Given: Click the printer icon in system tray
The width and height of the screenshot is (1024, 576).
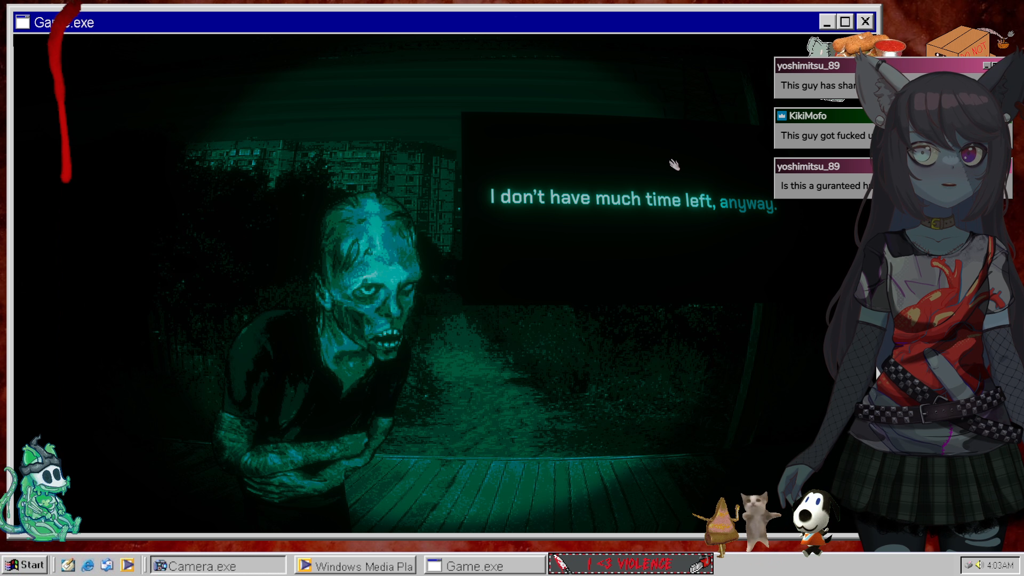Looking at the screenshot, I should (969, 565).
